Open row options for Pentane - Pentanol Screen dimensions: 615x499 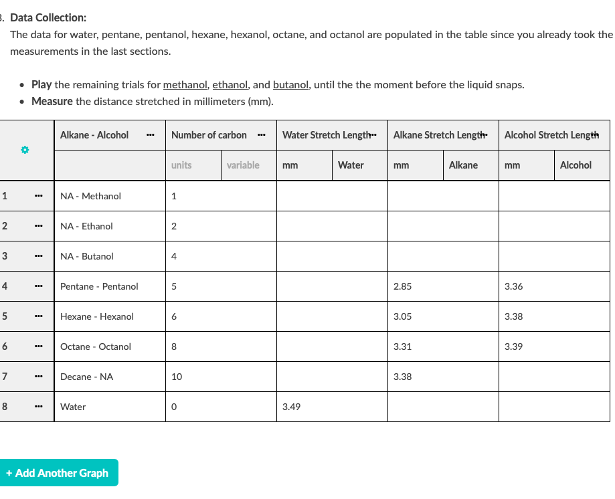[x=38, y=286]
